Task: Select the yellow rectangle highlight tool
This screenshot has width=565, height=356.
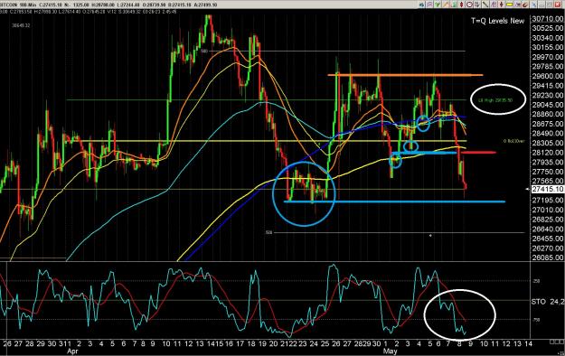Action: pyautogui.click(x=510, y=5)
